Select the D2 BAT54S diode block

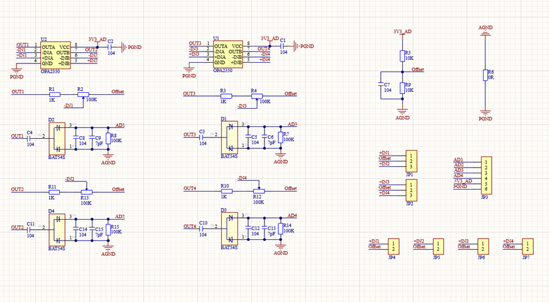pyautogui.click(x=57, y=139)
